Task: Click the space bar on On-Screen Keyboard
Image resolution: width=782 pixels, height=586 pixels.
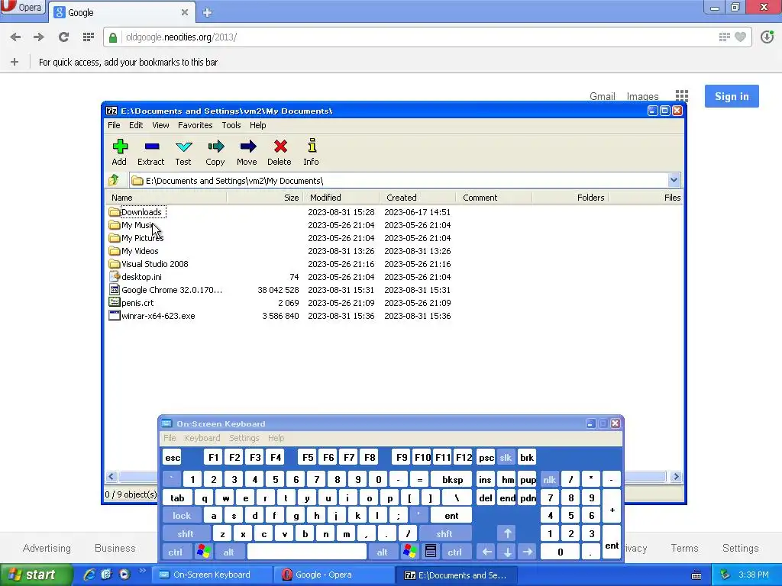Action: point(307,552)
